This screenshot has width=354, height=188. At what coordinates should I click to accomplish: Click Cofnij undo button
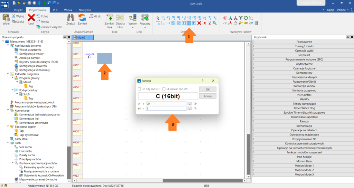click(43, 16)
